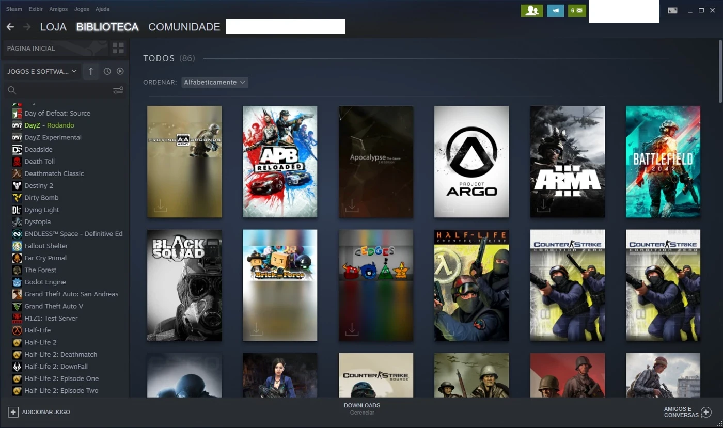Click download icon on America's Army cover
Screen dimensions: 723x428
[x=160, y=205]
